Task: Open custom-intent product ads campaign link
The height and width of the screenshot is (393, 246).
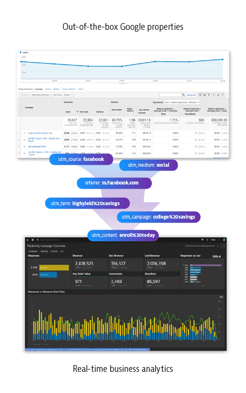Action: (x=40, y=133)
